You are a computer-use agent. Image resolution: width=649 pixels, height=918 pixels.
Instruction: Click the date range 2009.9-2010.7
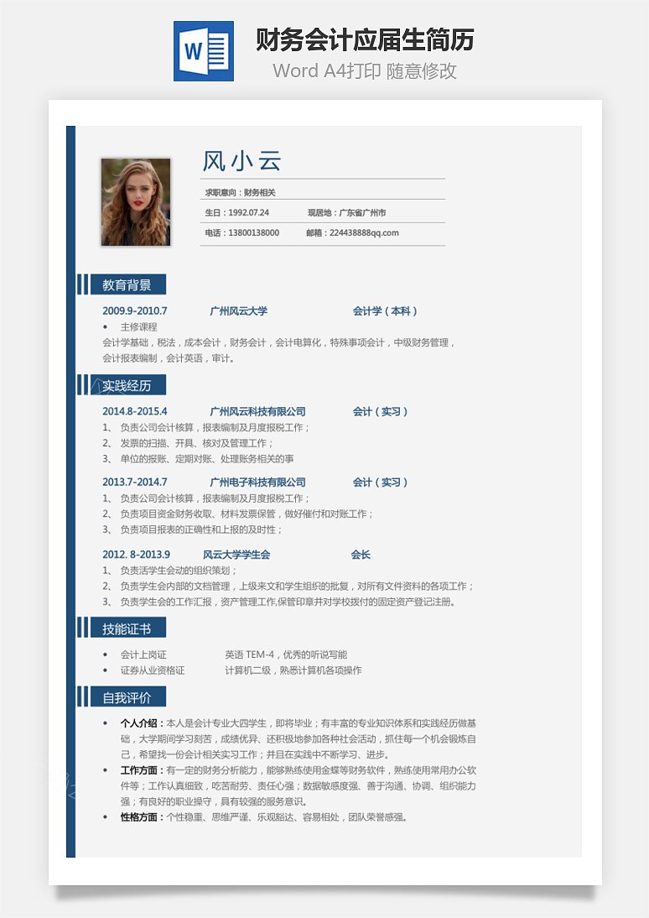coord(135,310)
